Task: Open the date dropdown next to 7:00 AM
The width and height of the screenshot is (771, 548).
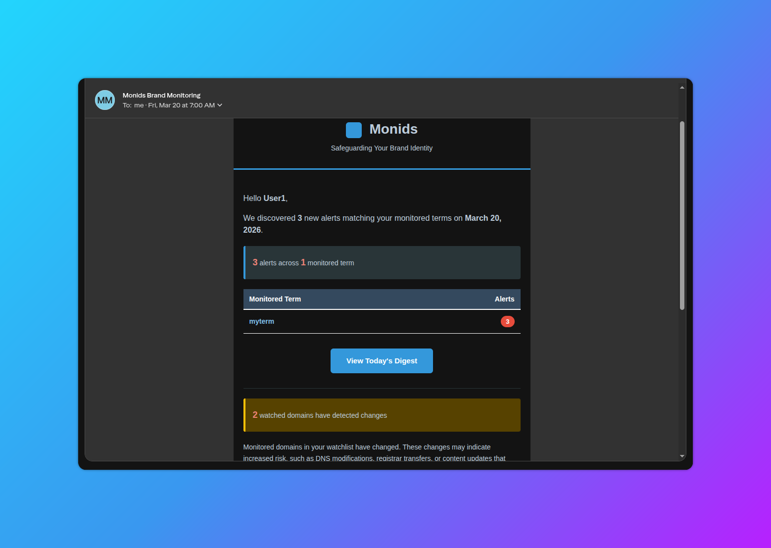Action: tap(219, 105)
